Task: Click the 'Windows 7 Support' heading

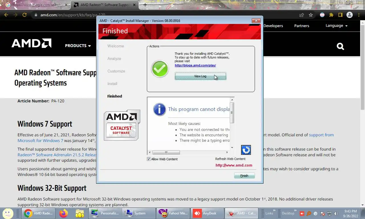Action: point(45,124)
